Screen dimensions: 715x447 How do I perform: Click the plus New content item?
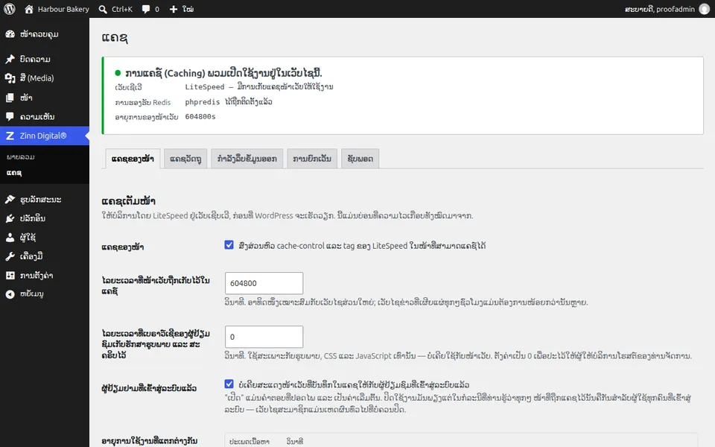[x=182, y=9]
